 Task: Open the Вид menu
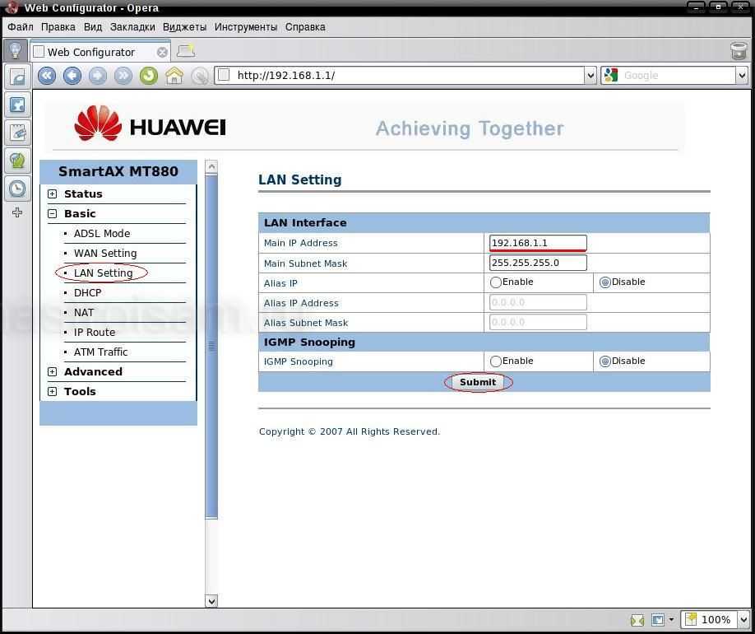[93, 27]
